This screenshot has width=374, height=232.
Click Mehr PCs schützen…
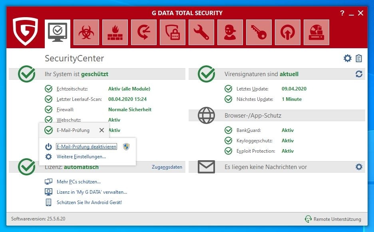pyautogui.click(x=78, y=182)
